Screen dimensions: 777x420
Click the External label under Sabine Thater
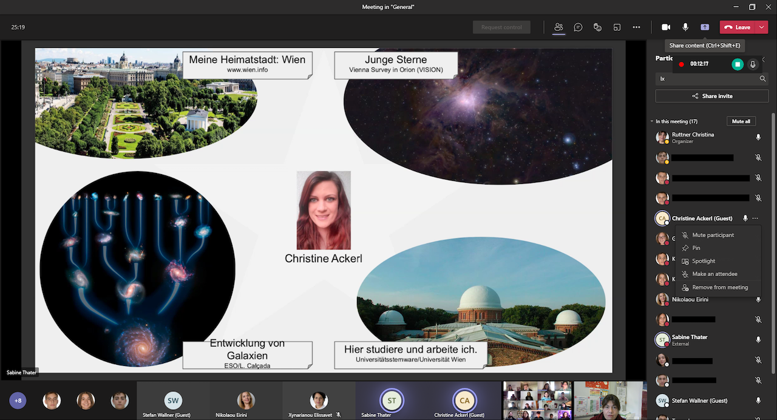click(681, 344)
